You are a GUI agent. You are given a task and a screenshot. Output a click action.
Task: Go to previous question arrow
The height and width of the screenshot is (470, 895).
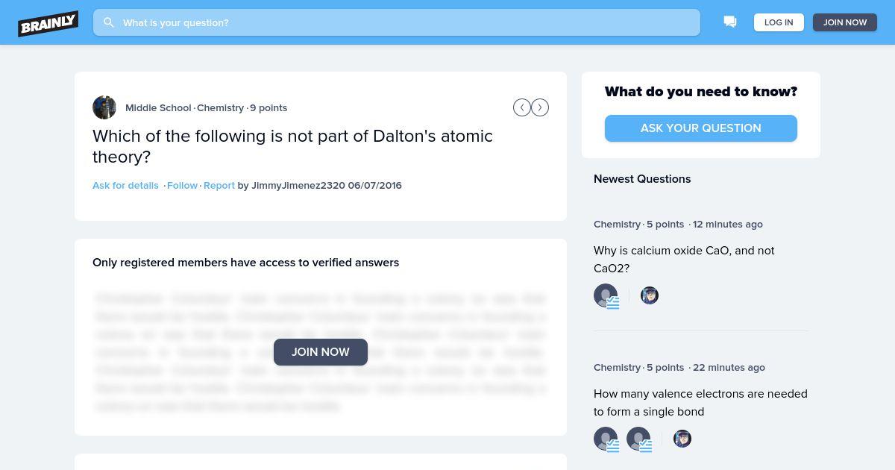(x=522, y=107)
